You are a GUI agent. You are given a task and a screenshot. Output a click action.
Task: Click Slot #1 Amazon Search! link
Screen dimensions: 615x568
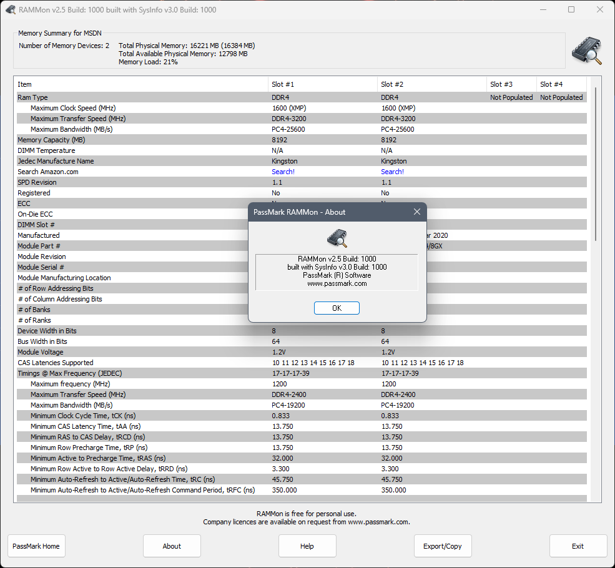(x=283, y=172)
